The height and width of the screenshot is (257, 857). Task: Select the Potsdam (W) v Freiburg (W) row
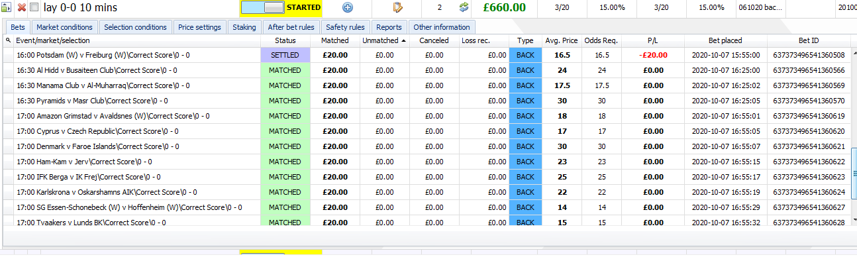tap(427, 55)
